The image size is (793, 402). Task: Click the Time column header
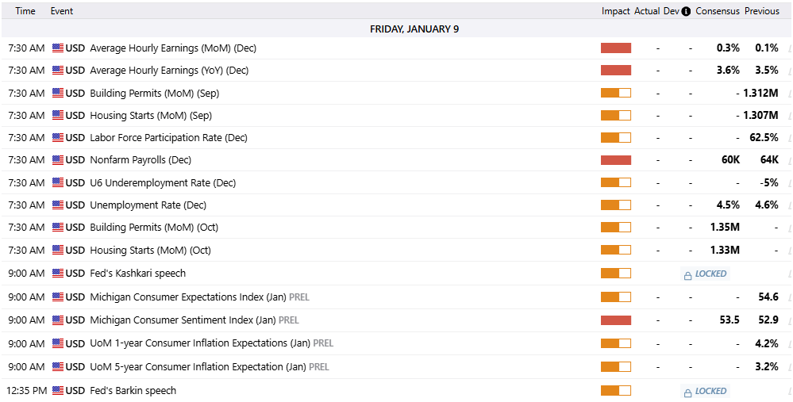25,11
